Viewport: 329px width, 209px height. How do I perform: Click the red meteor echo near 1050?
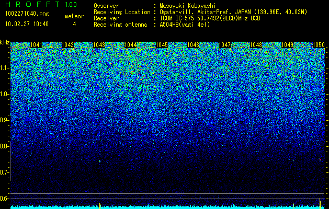click(320, 159)
